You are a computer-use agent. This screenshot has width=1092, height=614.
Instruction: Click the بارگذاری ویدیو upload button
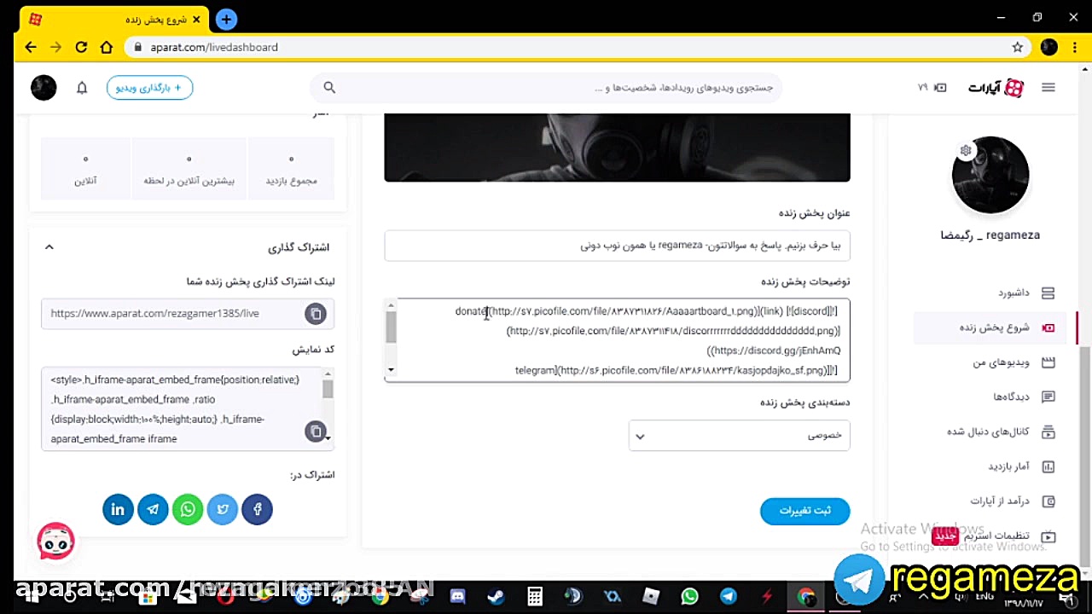pyautogui.click(x=149, y=87)
